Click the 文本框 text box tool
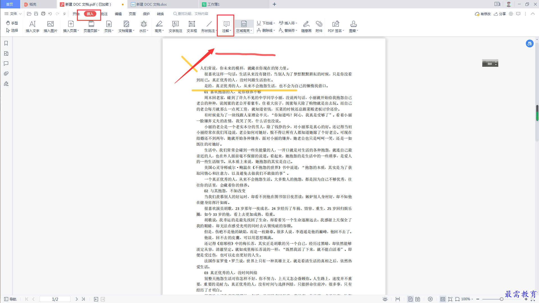Image resolution: width=539 pixels, height=303 pixels. pyautogui.click(x=192, y=27)
